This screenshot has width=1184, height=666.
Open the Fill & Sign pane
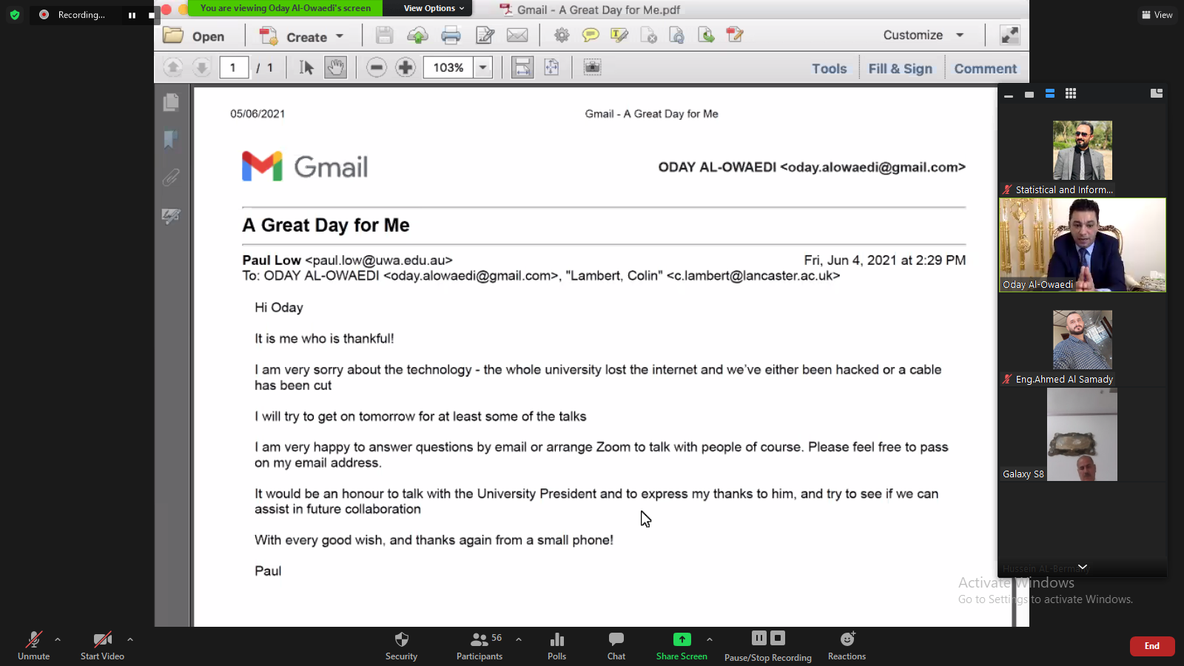click(900, 69)
